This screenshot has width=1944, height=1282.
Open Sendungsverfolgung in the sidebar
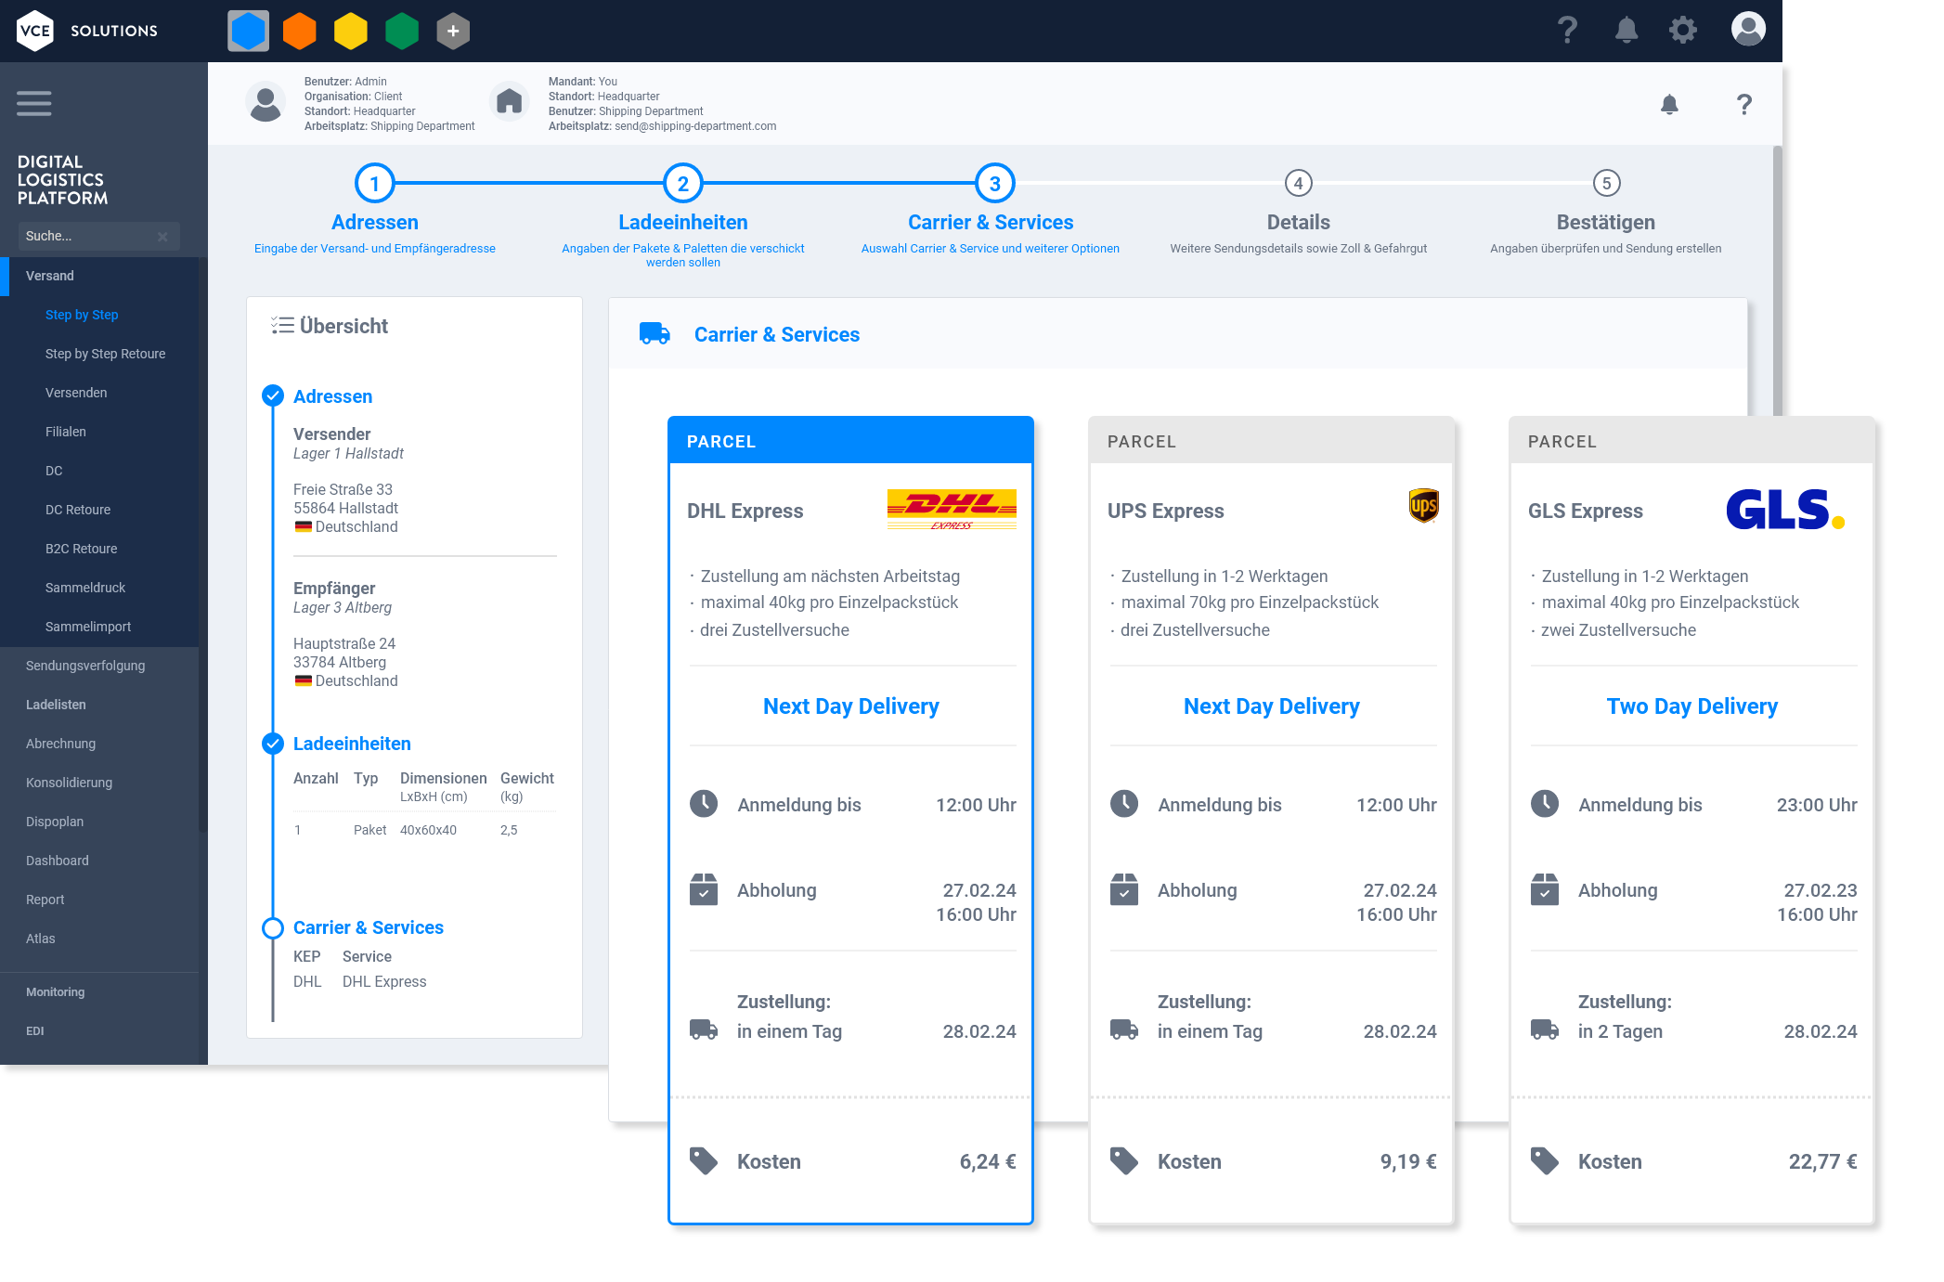coord(85,666)
